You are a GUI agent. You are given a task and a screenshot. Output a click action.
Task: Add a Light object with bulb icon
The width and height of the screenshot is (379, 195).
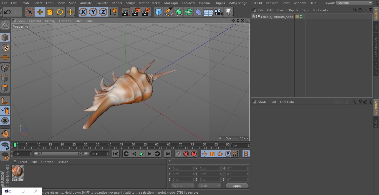pyautogui.click(x=228, y=12)
